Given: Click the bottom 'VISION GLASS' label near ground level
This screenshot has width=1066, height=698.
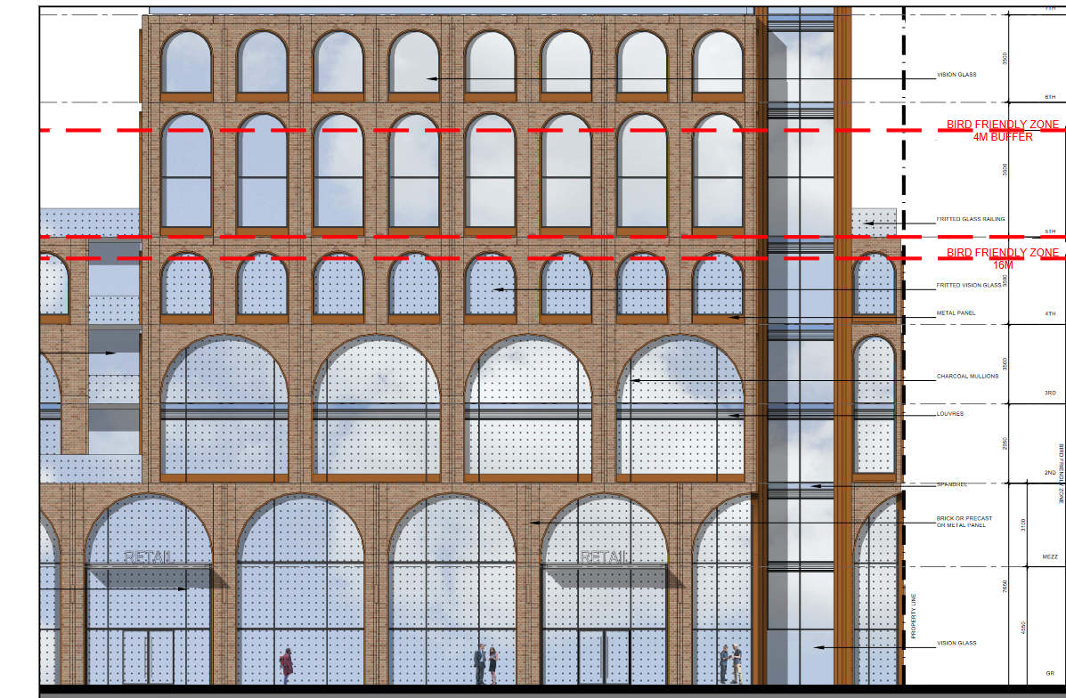Looking at the screenshot, I should [x=956, y=643].
